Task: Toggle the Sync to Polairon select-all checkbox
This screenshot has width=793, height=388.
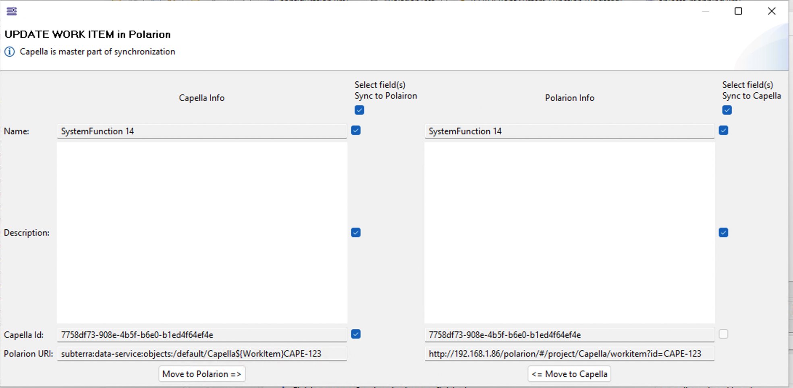Action: pos(359,110)
